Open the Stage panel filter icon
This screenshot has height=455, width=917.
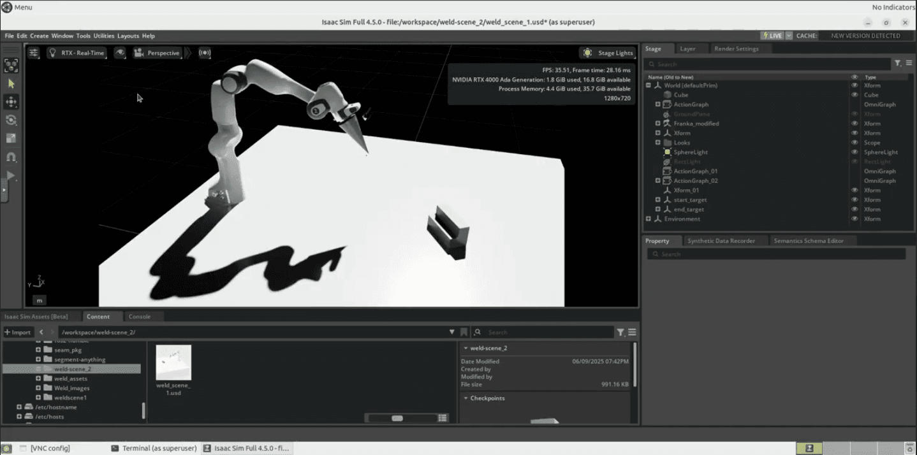coord(898,64)
